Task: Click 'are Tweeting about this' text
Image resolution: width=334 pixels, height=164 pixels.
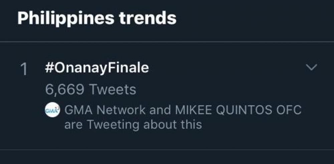Action: pyautogui.click(x=133, y=125)
